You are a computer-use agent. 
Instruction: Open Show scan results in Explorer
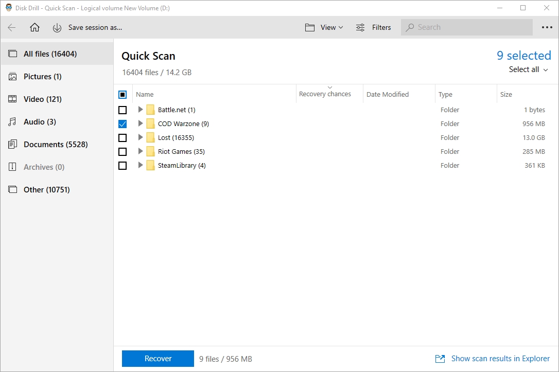(x=500, y=359)
